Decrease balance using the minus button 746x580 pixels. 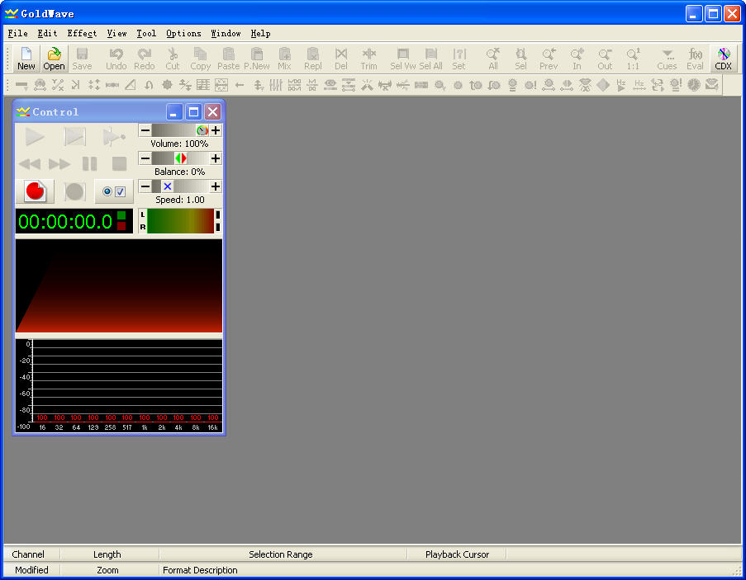point(145,158)
